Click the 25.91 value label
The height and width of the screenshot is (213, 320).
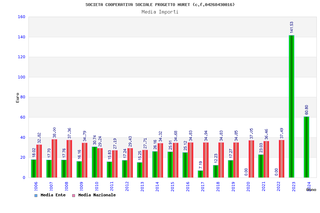170,145
